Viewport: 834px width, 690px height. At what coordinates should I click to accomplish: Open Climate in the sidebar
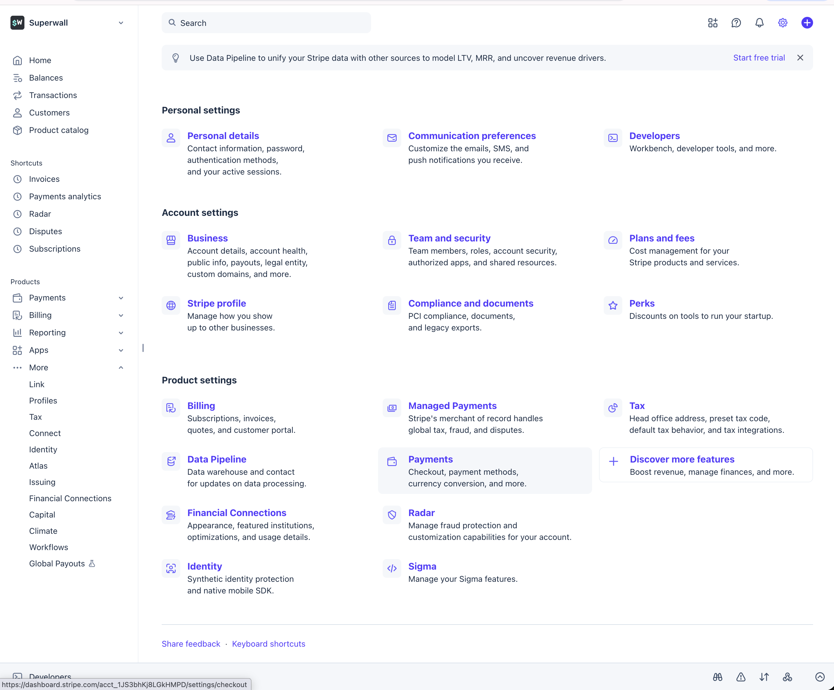[43, 531]
